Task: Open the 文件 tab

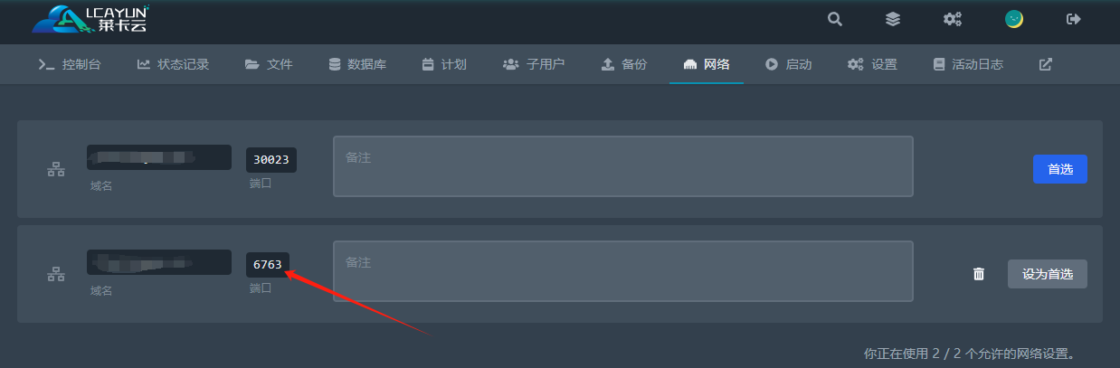Action: tap(269, 64)
